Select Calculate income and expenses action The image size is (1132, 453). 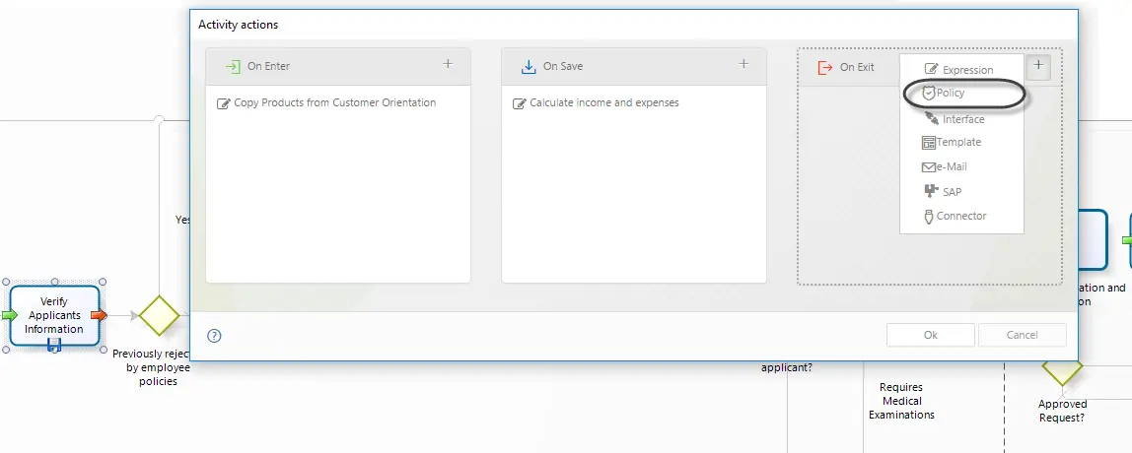pos(596,103)
